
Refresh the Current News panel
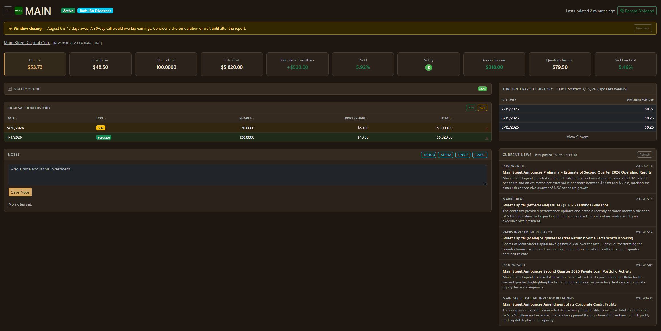(644, 155)
